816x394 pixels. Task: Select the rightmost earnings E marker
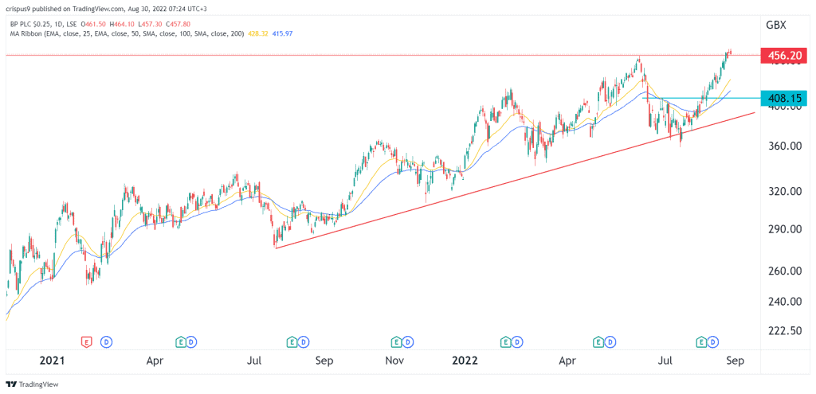702,341
